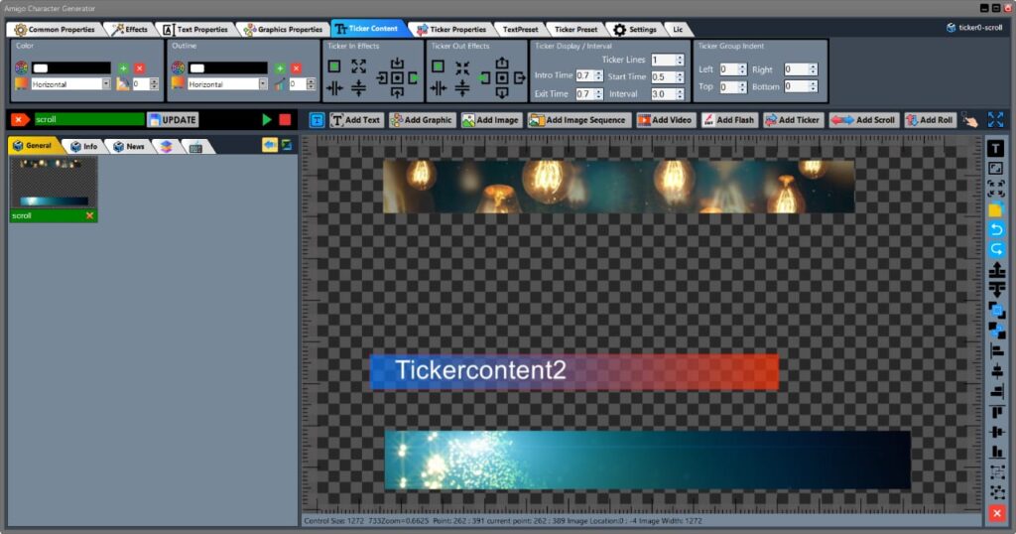Click the yellow back-arrow icon in templates panel
Viewport: 1016px width, 534px height.
coord(270,145)
